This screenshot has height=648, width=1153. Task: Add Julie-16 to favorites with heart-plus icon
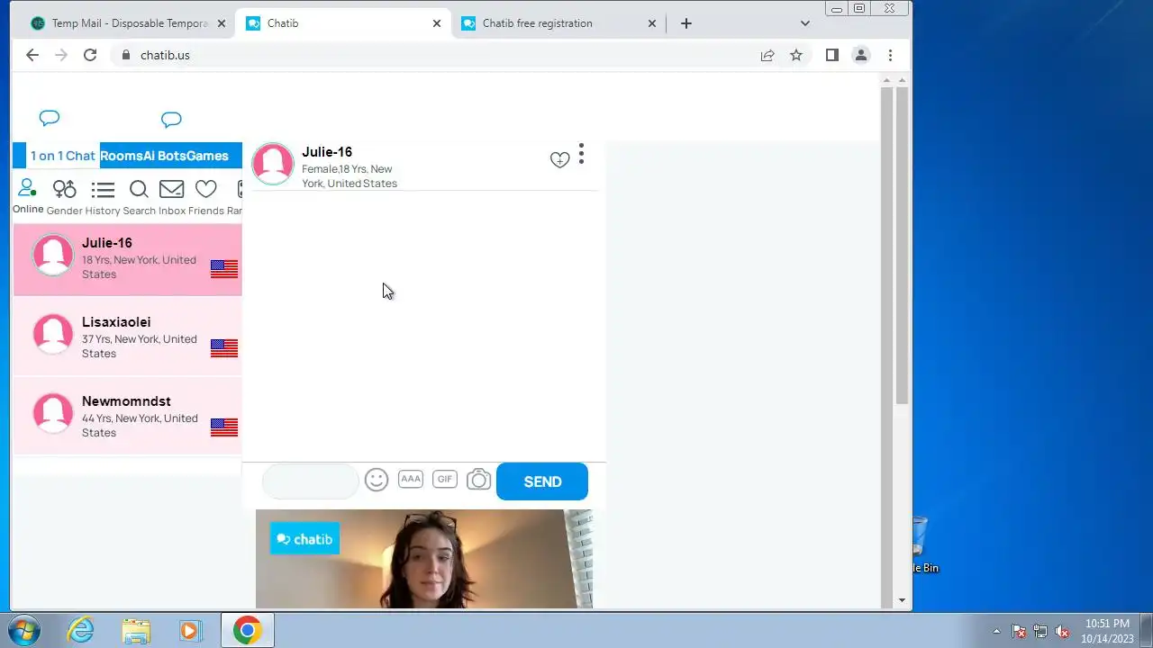point(559,160)
